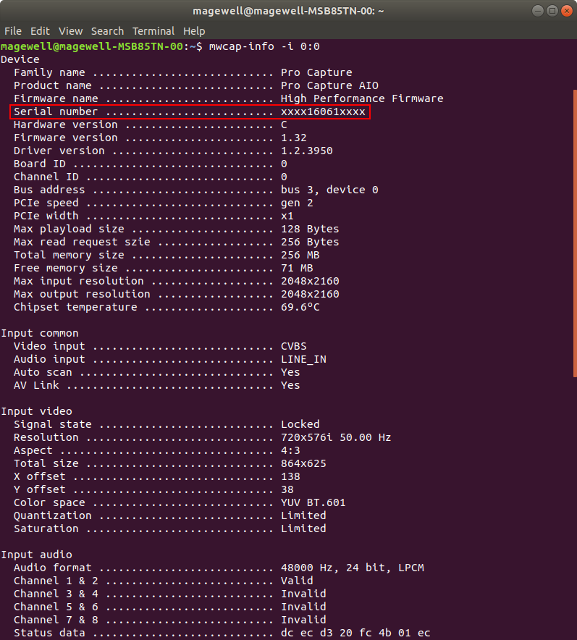Image resolution: width=577 pixels, height=640 pixels.
Task: Click the Max read request value 256 Bytes
Action: [x=310, y=243]
